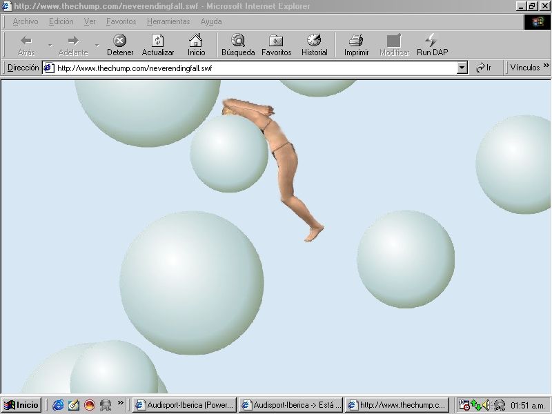Launch Internet Explorer from quick launch

click(x=58, y=405)
